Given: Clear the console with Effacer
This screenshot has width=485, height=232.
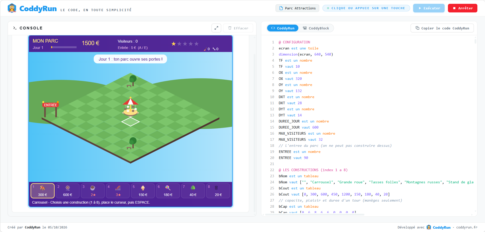Looking at the screenshot, I should 238,28.
